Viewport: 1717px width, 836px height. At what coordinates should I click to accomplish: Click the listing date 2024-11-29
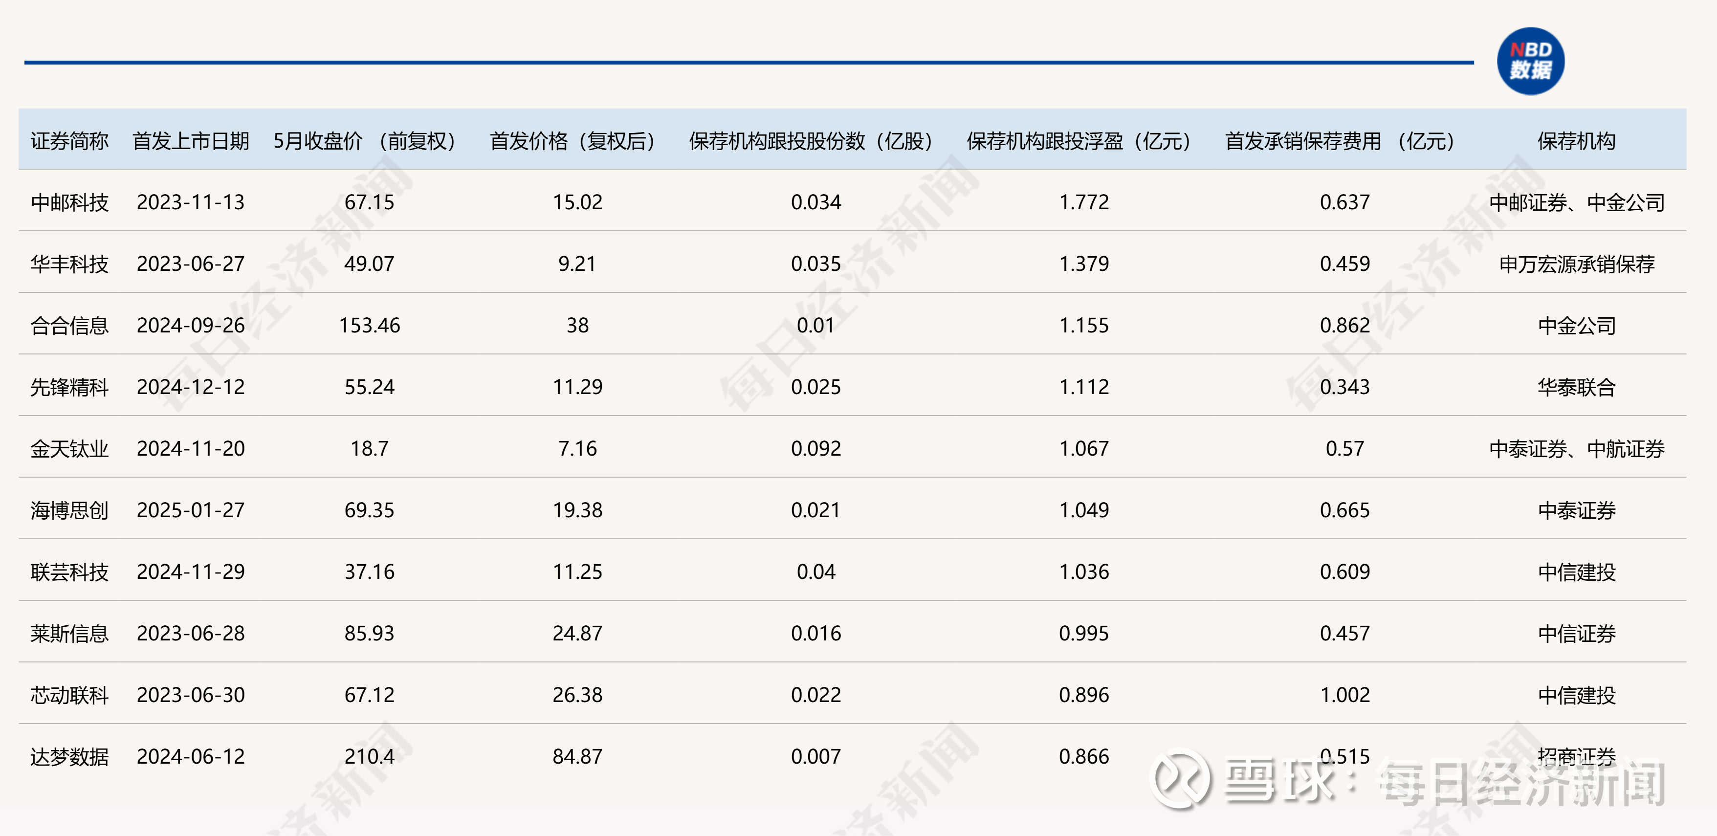pyautogui.click(x=191, y=572)
